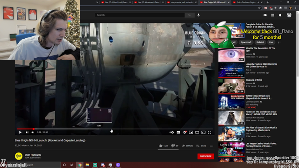Open the purple circle taskbar app
Image resolution: width=299 pixels, height=168 pixels.
[x=118, y=165]
